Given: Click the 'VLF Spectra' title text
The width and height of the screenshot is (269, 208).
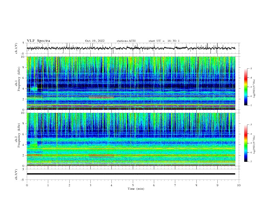Looking at the screenshot, I should (x=38, y=41).
